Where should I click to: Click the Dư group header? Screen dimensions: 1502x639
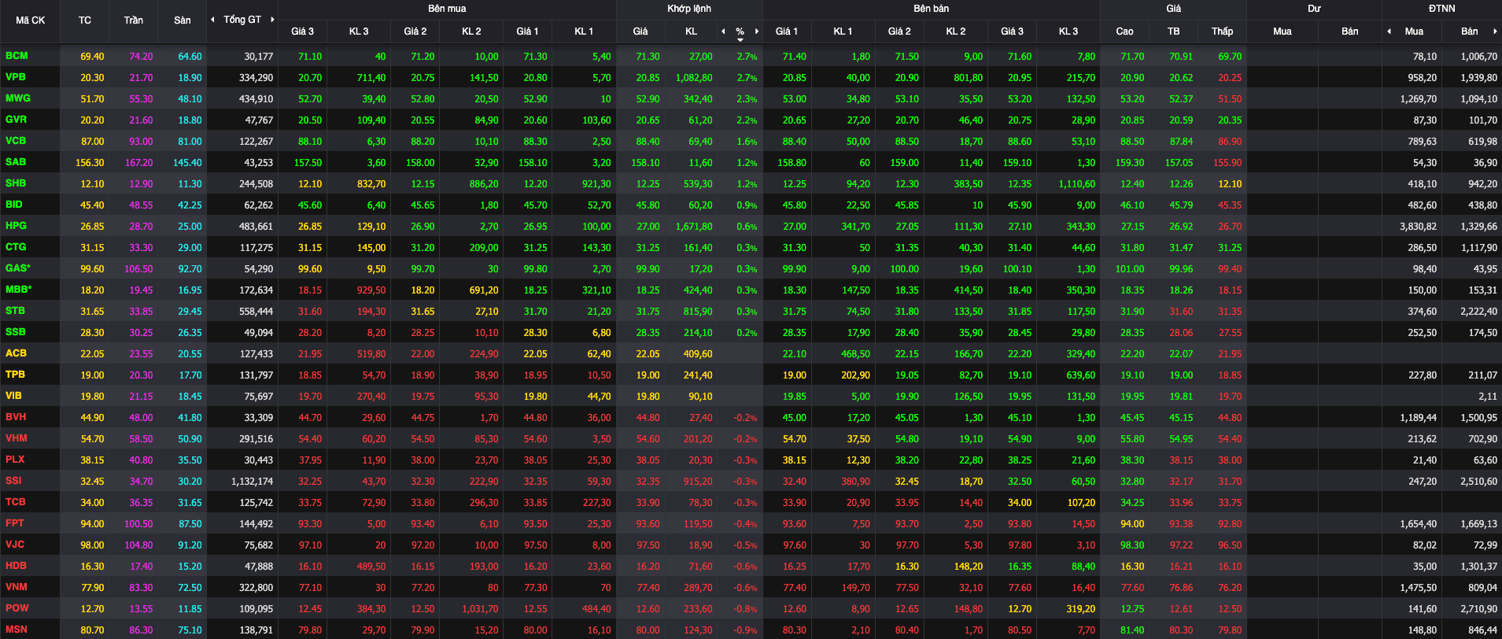pyautogui.click(x=1314, y=9)
